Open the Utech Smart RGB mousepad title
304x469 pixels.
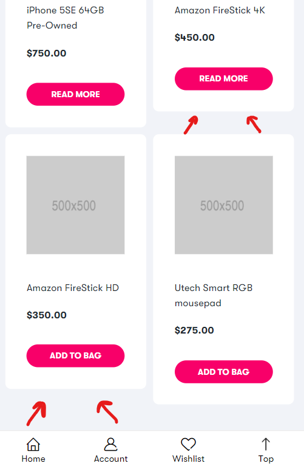pyautogui.click(x=214, y=295)
